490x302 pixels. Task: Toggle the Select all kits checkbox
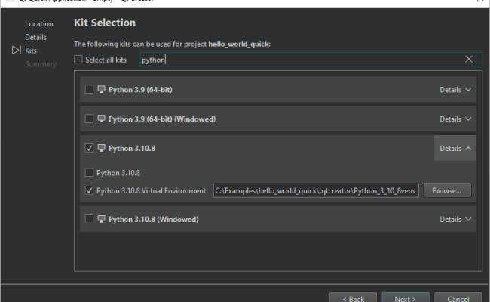[x=78, y=60]
